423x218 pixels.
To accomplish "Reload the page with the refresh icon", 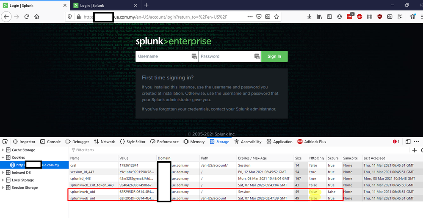I will tap(26, 17).
